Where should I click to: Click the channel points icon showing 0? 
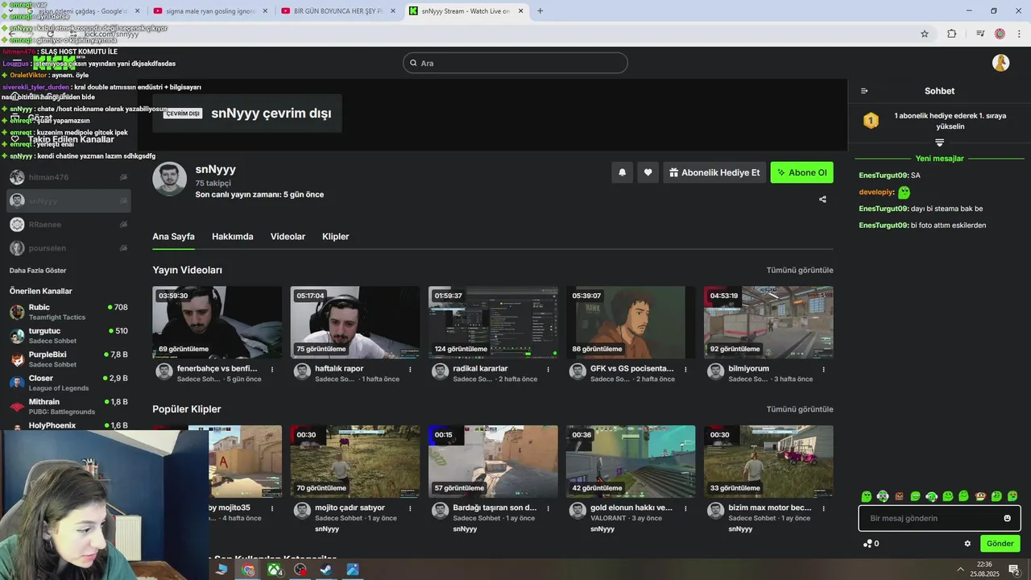pyautogui.click(x=871, y=544)
